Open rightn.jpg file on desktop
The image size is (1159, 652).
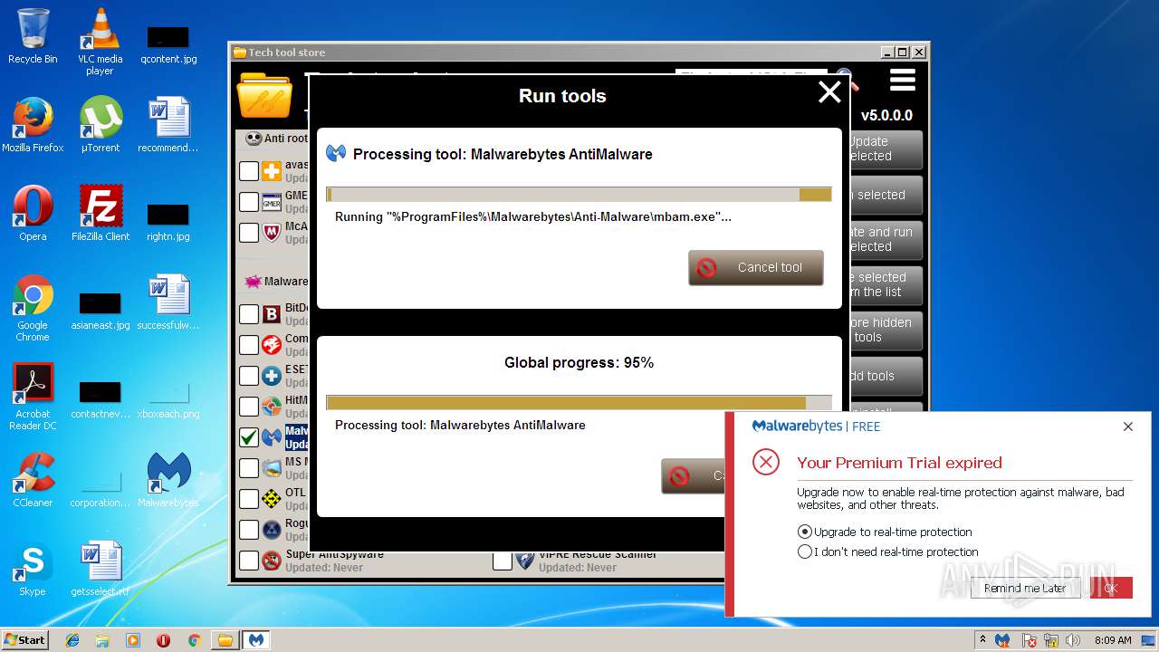click(x=168, y=222)
